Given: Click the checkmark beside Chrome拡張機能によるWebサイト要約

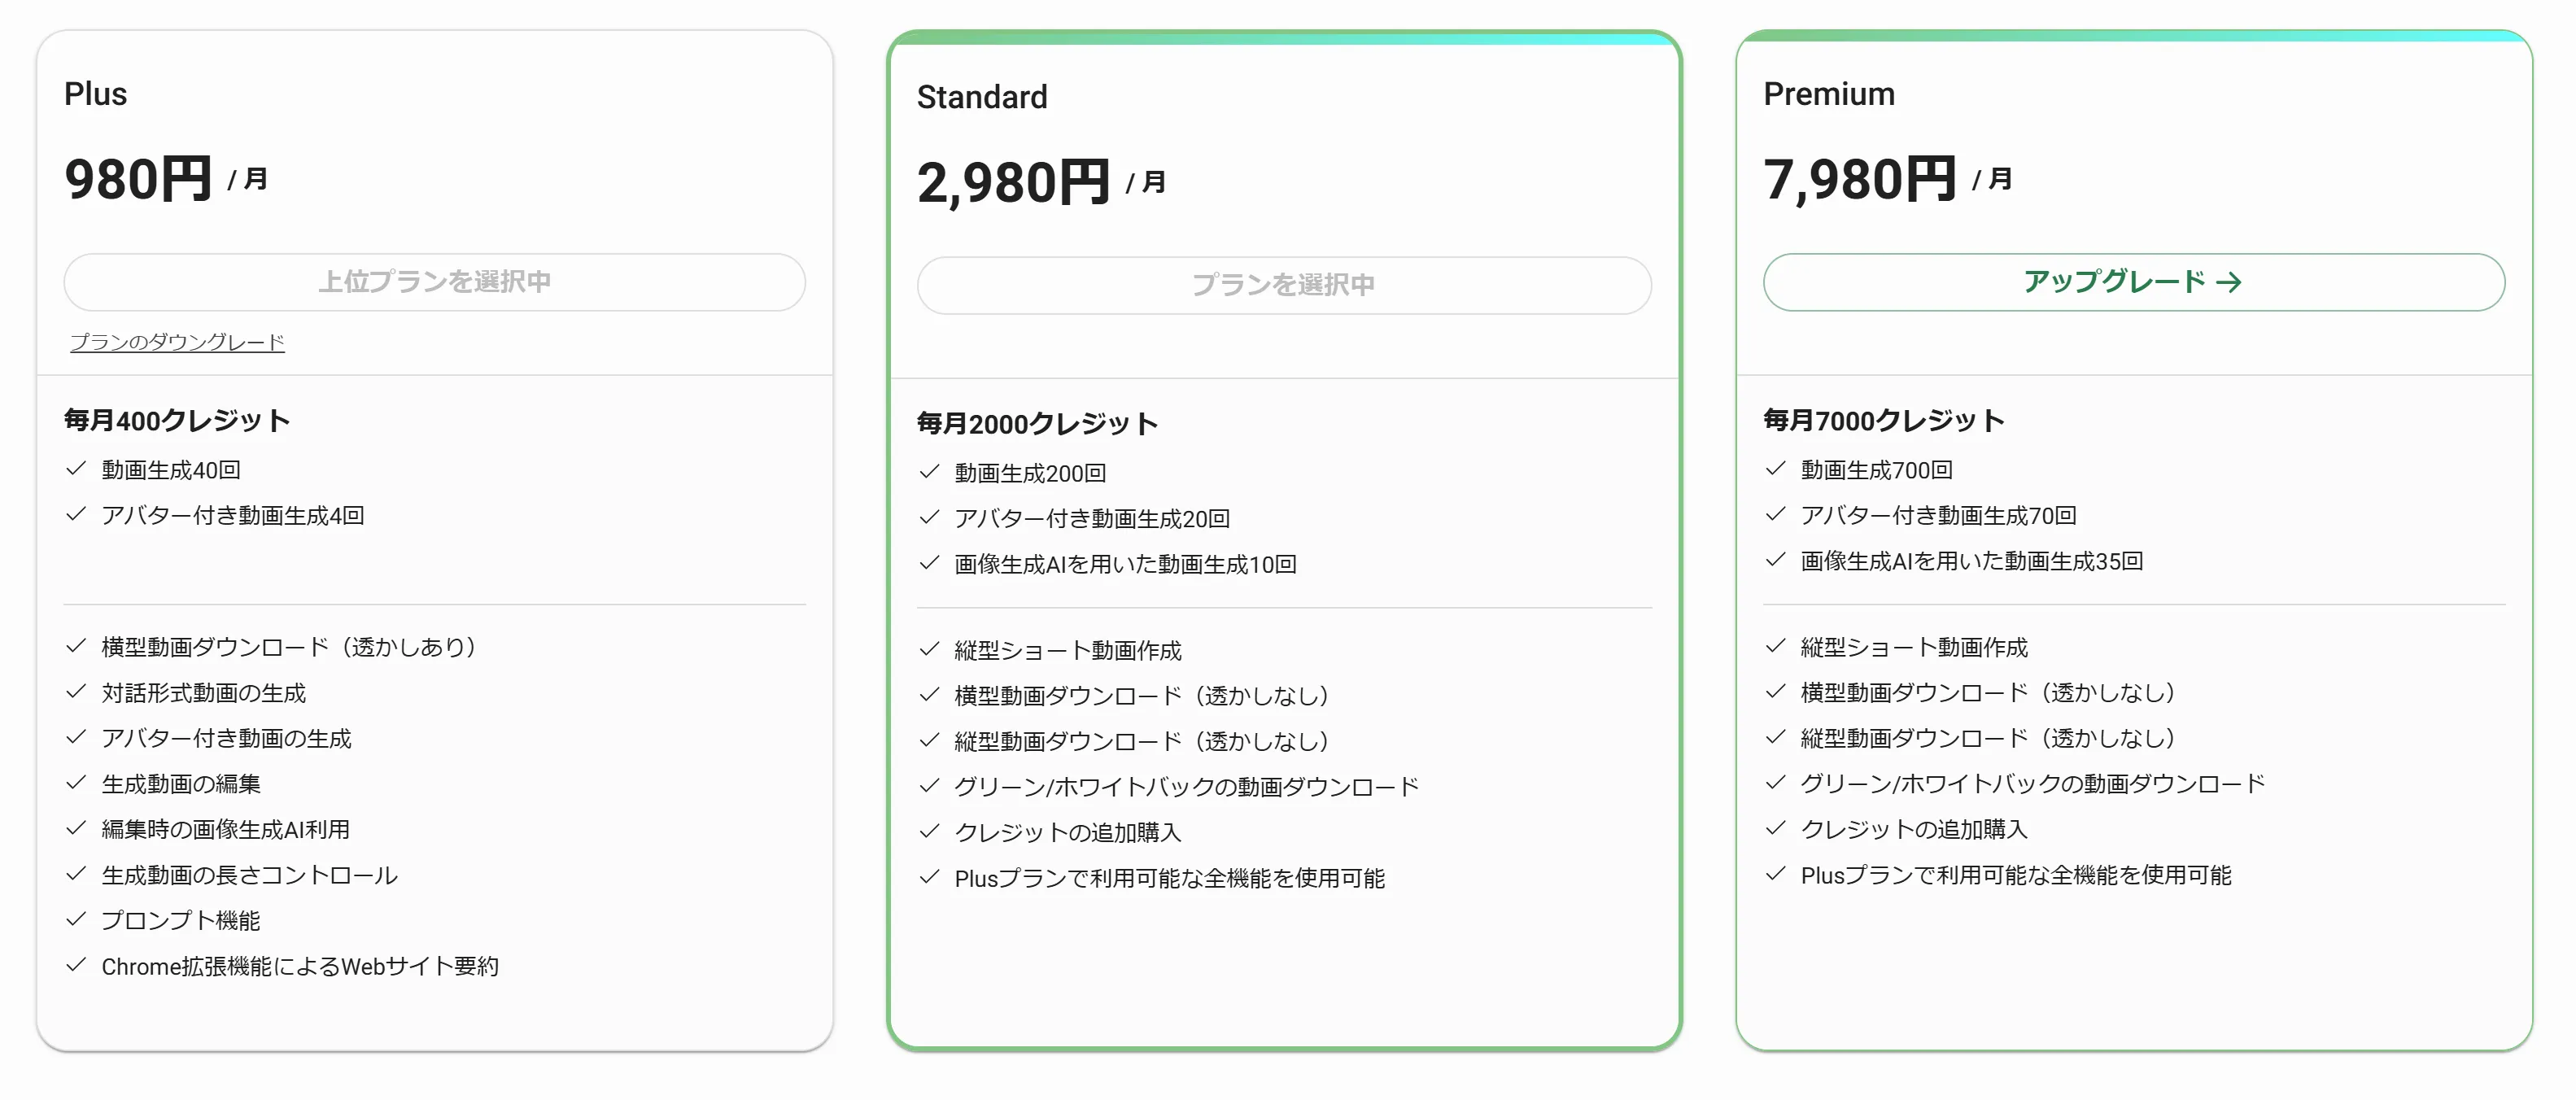Looking at the screenshot, I should click(76, 966).
